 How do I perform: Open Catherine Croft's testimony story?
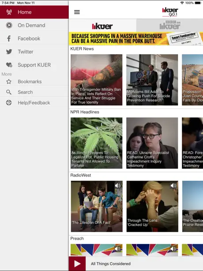coord(152,143)
